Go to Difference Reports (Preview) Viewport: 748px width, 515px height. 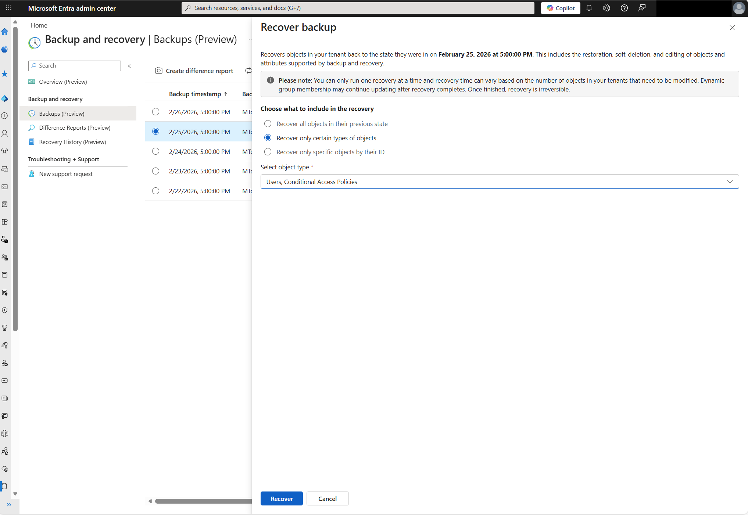coord(75,127)
